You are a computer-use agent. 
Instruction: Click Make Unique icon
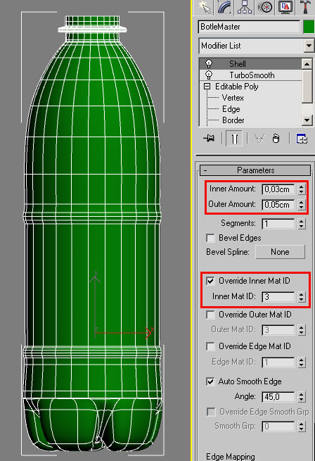[259, 138]
